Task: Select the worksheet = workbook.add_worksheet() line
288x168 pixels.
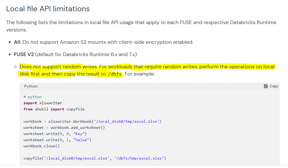Action: pyautogui.click(x=64, y=127)
